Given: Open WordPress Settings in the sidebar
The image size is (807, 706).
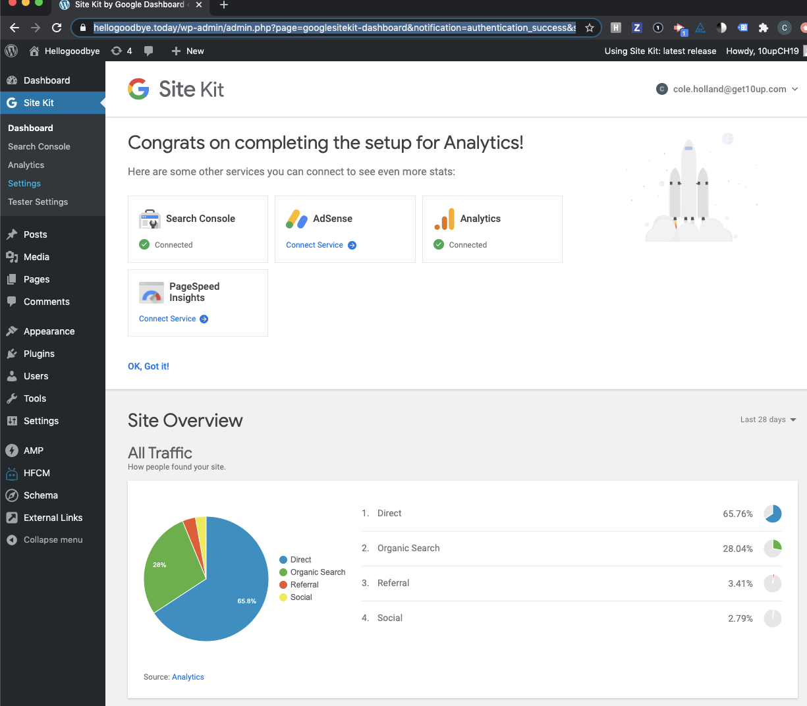Looking at the screenshot, I should tap(53, 421).
